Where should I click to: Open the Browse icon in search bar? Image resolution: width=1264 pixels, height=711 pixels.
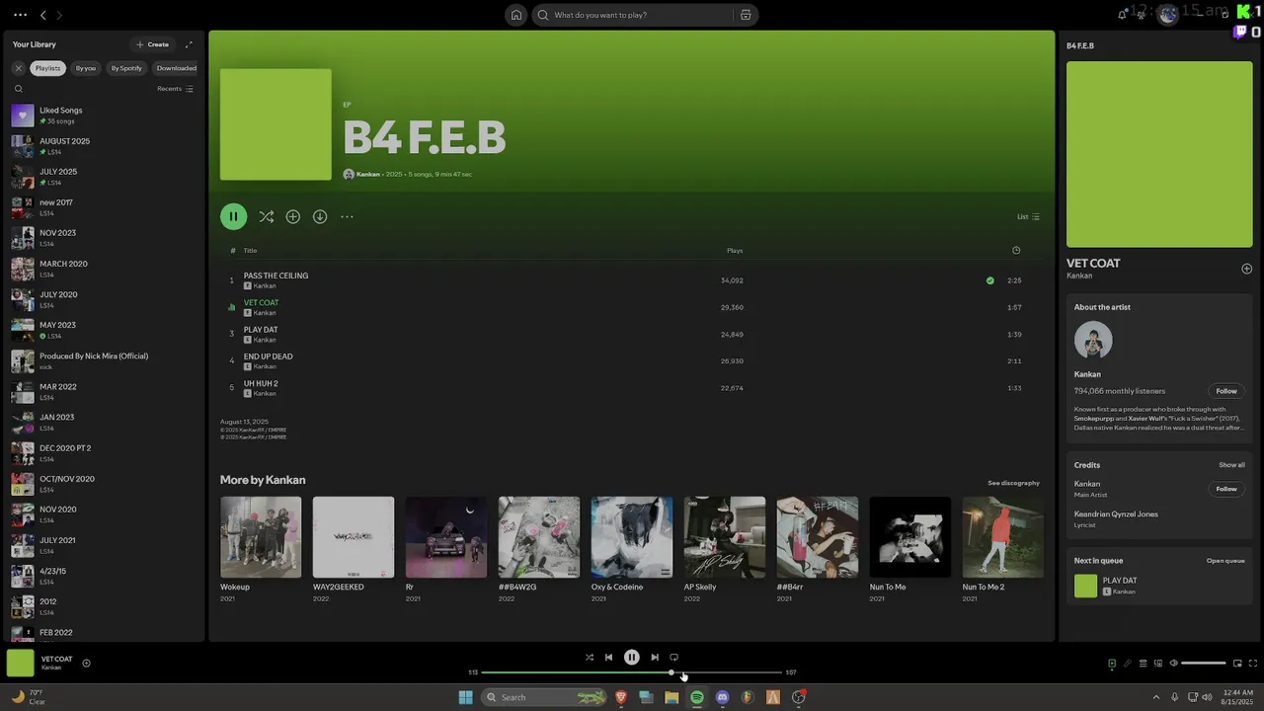coord(746,15)
